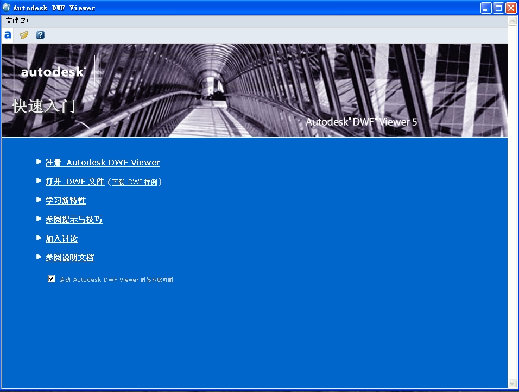This screenshot has height=392, width=519.
Task: Click the arrow bullet beside 注册 Autodesk DWF Viewer
Action: click(x=39, y=161)
